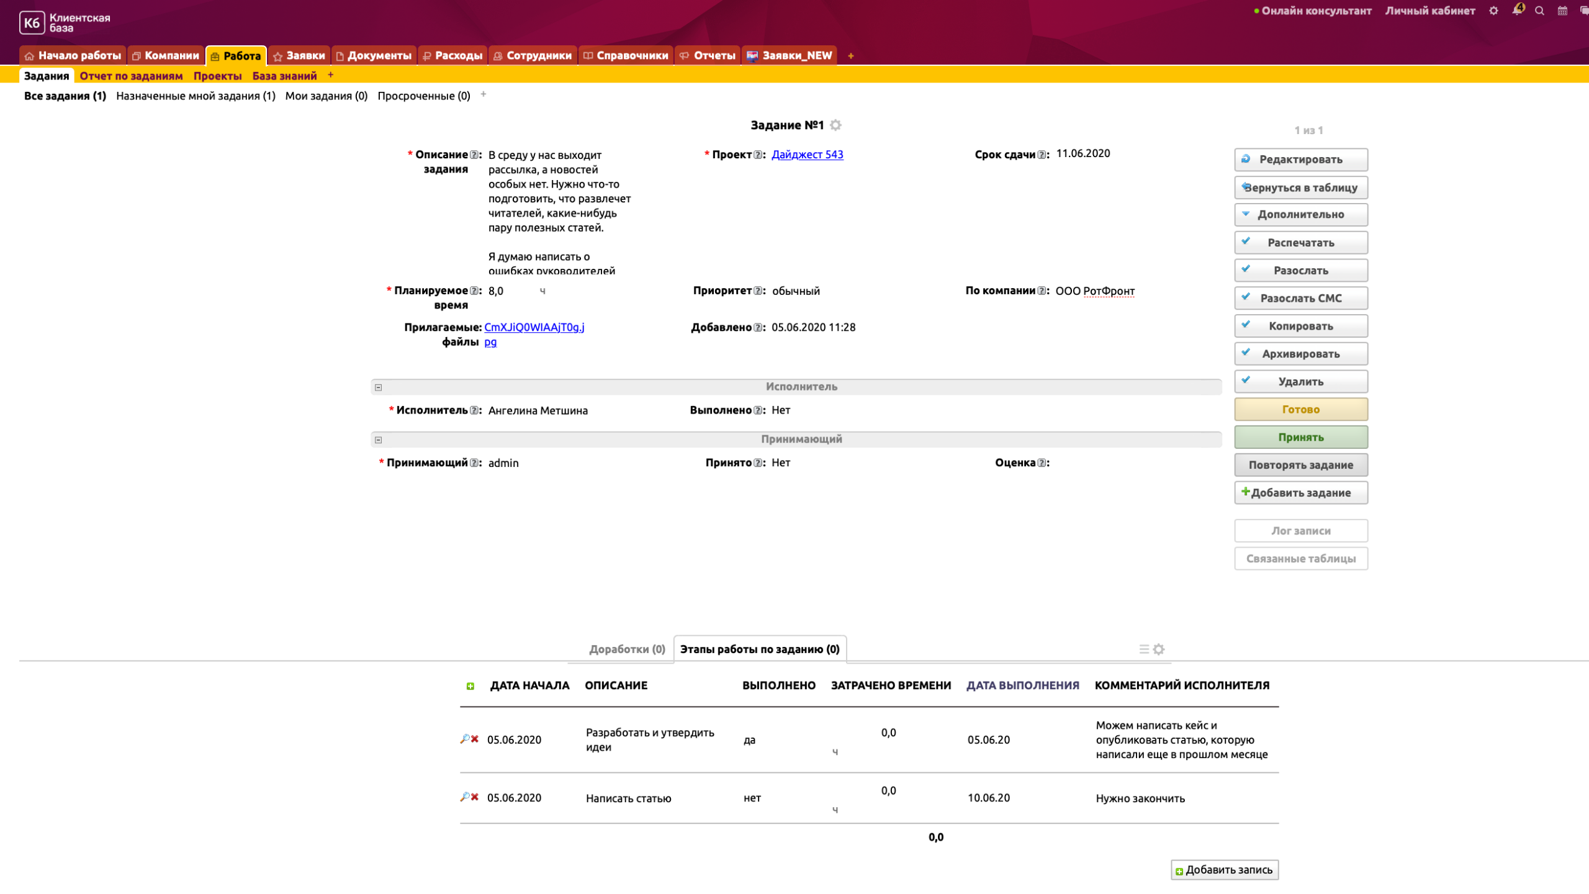Open the calendar icon in header
This screenshot has height=894, width=1589.
(x=1562, y=11)
